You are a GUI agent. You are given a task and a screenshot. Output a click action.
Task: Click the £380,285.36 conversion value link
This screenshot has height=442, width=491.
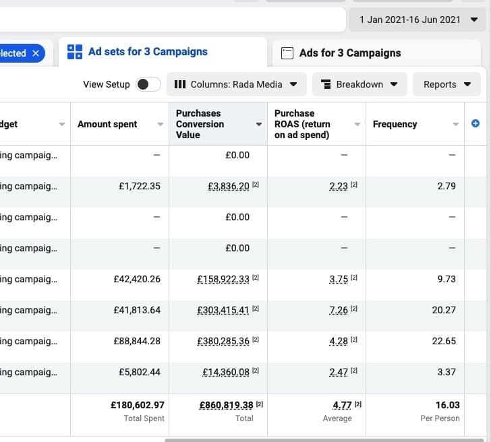pyautogui.click(x=223, y=341)
